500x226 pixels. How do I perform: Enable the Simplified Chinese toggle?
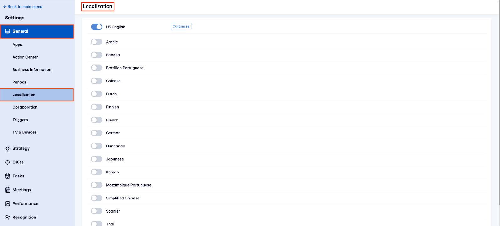97,198
